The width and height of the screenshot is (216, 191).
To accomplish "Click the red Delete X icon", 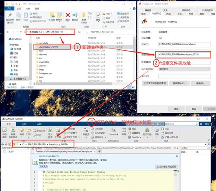I will click(68, 15).
